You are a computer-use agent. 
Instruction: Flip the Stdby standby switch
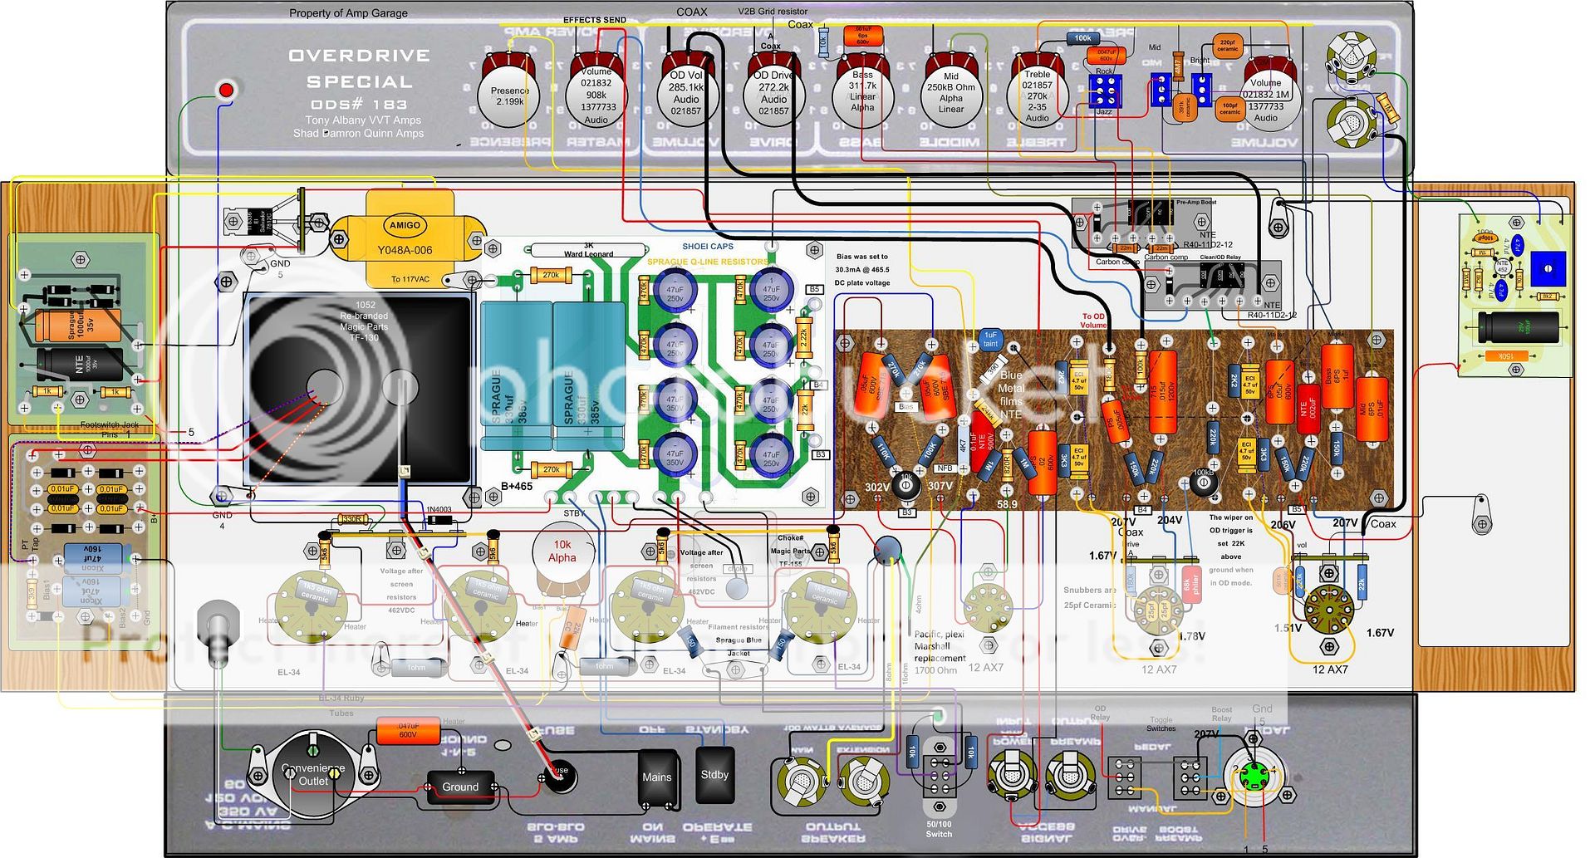714,775
